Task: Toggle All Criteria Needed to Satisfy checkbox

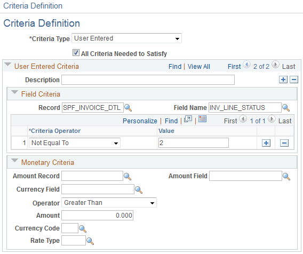Action: (x=76, y=53)
